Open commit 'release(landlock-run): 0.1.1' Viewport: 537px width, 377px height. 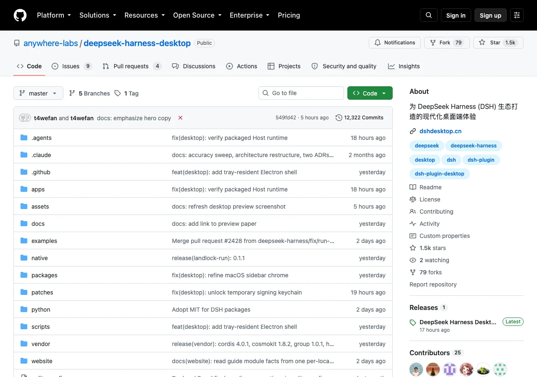pyautogui.click(x=208, y=258)
